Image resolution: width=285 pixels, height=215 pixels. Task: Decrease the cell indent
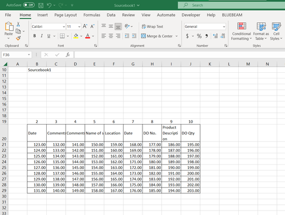point(127,36)
